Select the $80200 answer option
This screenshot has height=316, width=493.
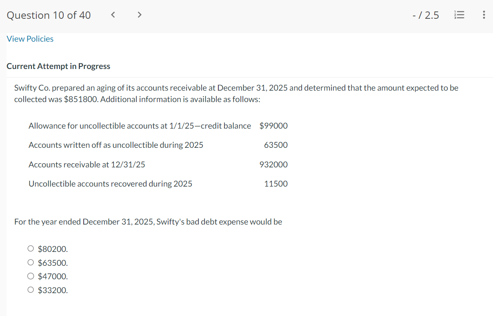click(31, 248)
